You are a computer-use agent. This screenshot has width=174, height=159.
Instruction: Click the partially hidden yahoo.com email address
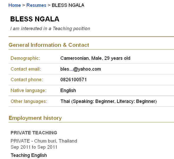click(x=81, y=69)
